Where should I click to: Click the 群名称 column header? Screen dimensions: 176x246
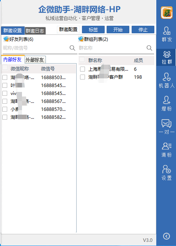(95, 60)
